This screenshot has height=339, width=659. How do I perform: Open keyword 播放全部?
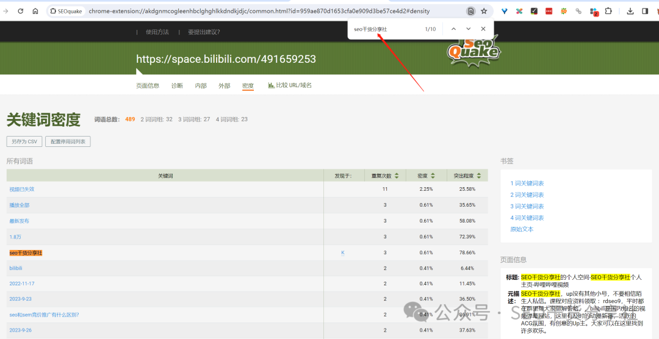pyautogui.click(x=20, y=205)
